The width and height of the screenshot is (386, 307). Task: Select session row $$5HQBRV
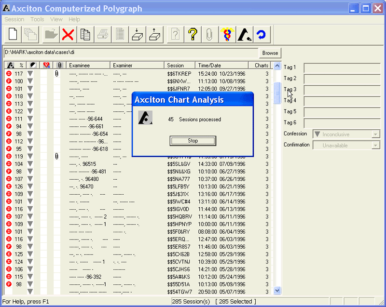pos(138,216)
